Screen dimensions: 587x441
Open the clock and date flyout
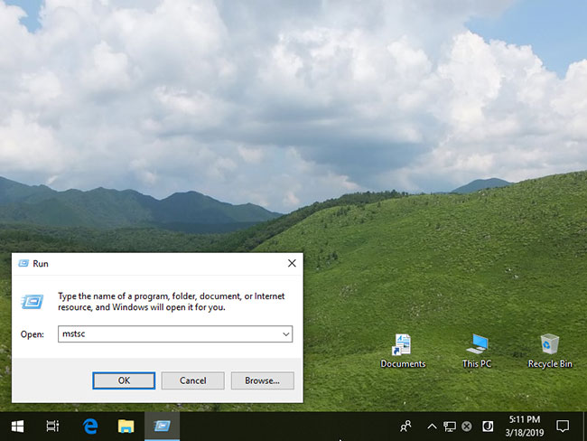pos(524,426)
